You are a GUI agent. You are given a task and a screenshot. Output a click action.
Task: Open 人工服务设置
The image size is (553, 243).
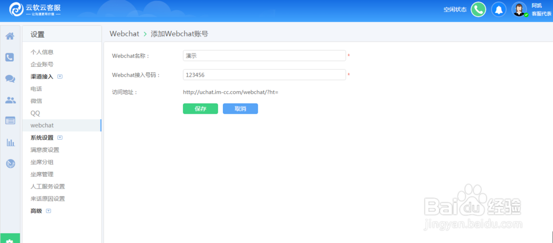[x=48, y=187]
